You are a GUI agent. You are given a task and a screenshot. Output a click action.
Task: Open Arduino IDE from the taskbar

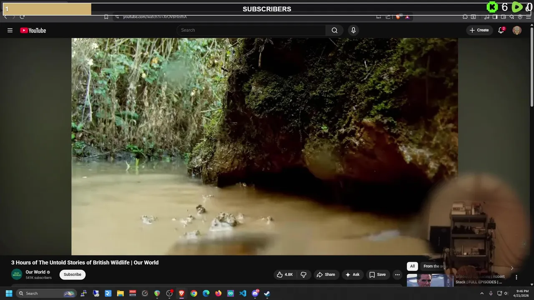[x=230, y=293]
